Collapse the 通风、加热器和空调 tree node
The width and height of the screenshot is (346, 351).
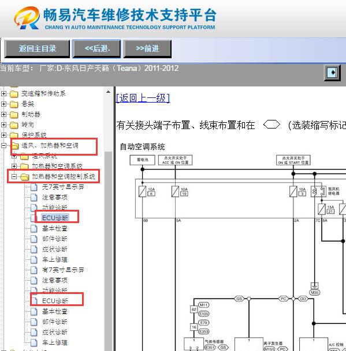(3, 145)
